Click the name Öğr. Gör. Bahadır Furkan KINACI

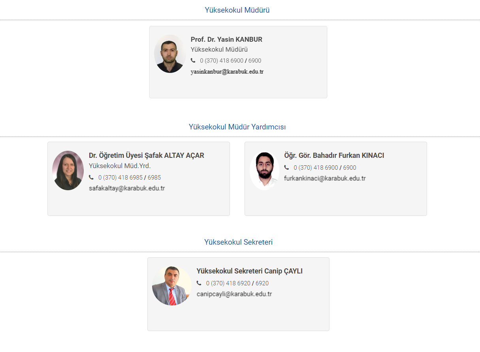[334, 155]
